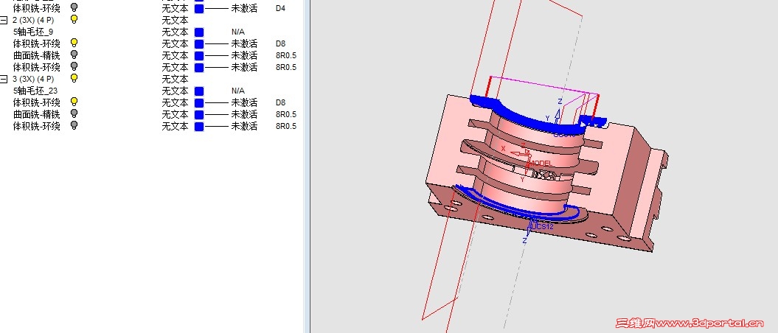Viewport: 778px width, 333px height.
Task: Click 8R0.5 tool cell of group 2's 曲面铣-精铣
Action: point(286,55)
